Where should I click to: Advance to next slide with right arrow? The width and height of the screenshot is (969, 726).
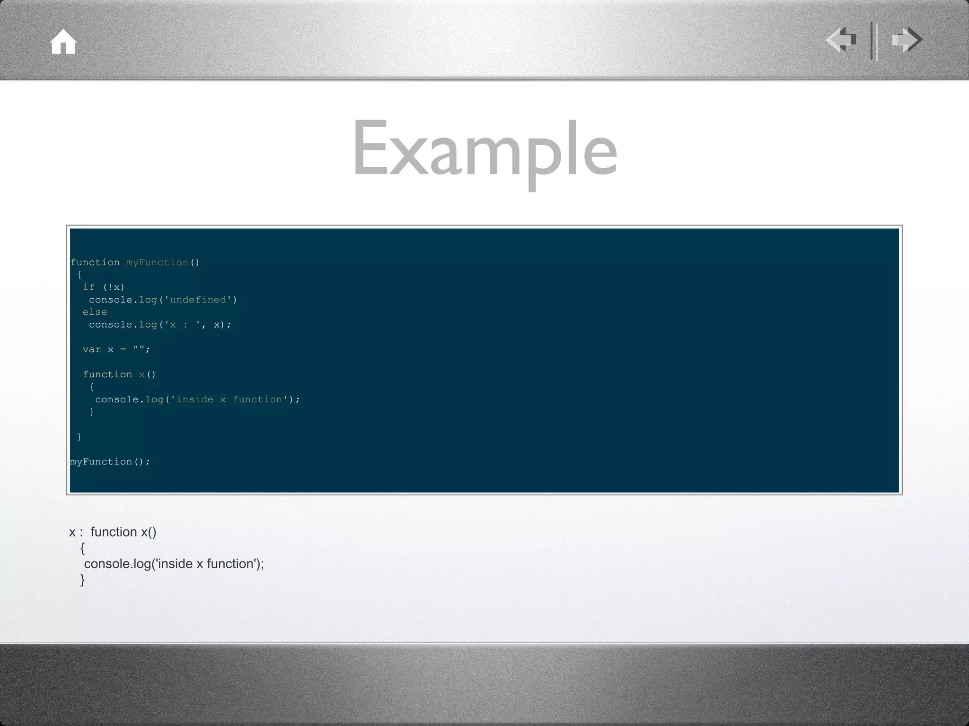(x=907, y=40)
